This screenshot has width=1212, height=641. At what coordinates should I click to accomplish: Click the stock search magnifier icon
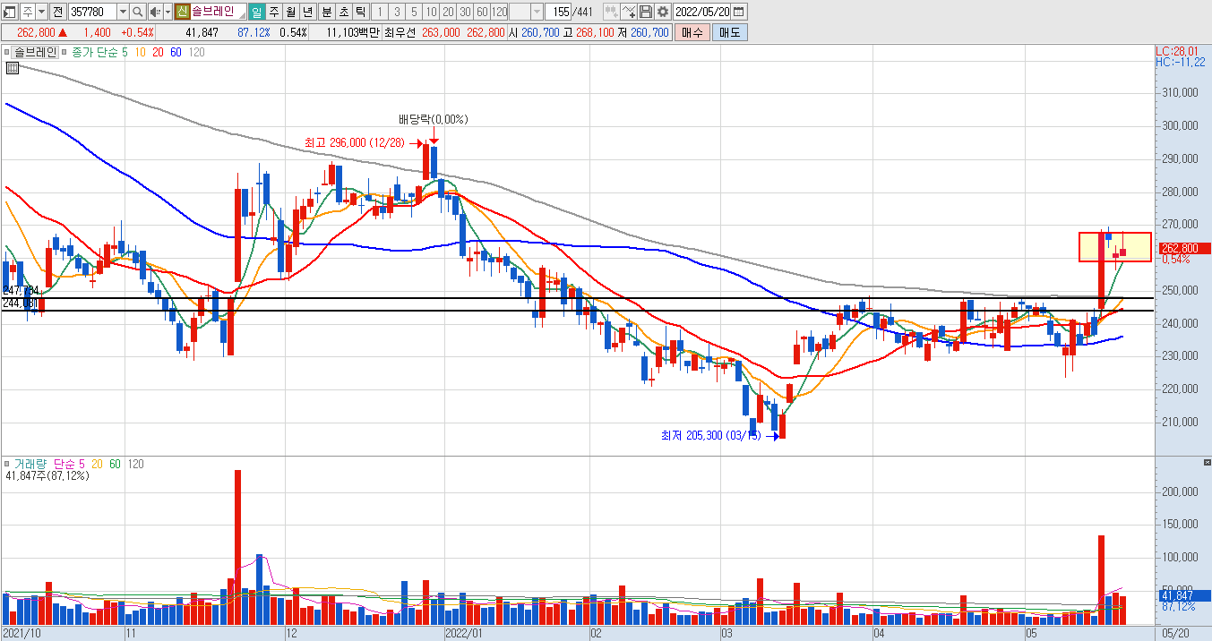(137, 12)
